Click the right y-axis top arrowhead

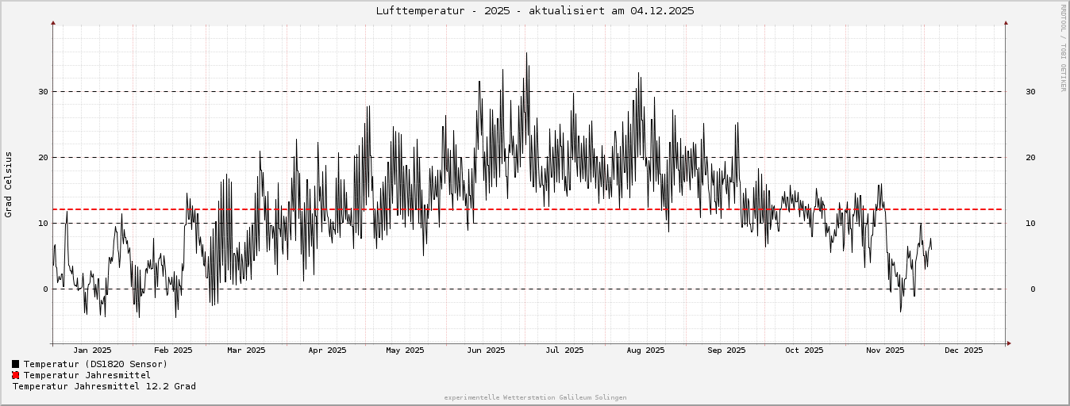click(1006, 23)
